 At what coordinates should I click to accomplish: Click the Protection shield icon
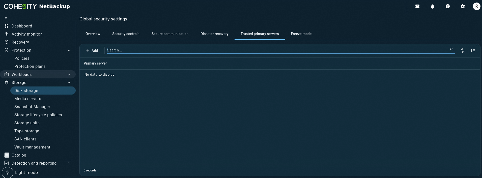pos(7,50)
